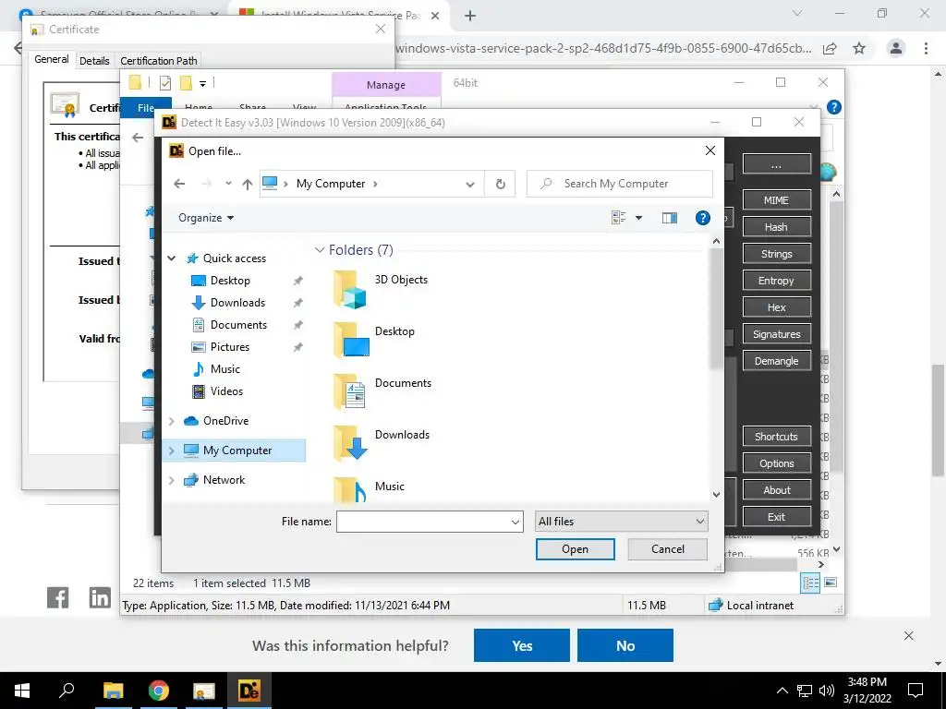Go up one folder level arrow
The image size is (946, 709).
tap(247, 184)
